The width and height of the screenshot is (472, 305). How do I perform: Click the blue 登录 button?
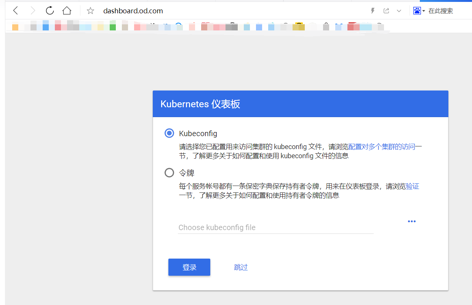189,267
